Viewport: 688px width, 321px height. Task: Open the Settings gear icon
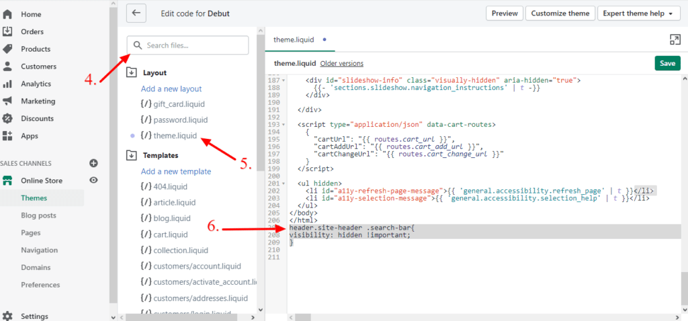point(7,316)
